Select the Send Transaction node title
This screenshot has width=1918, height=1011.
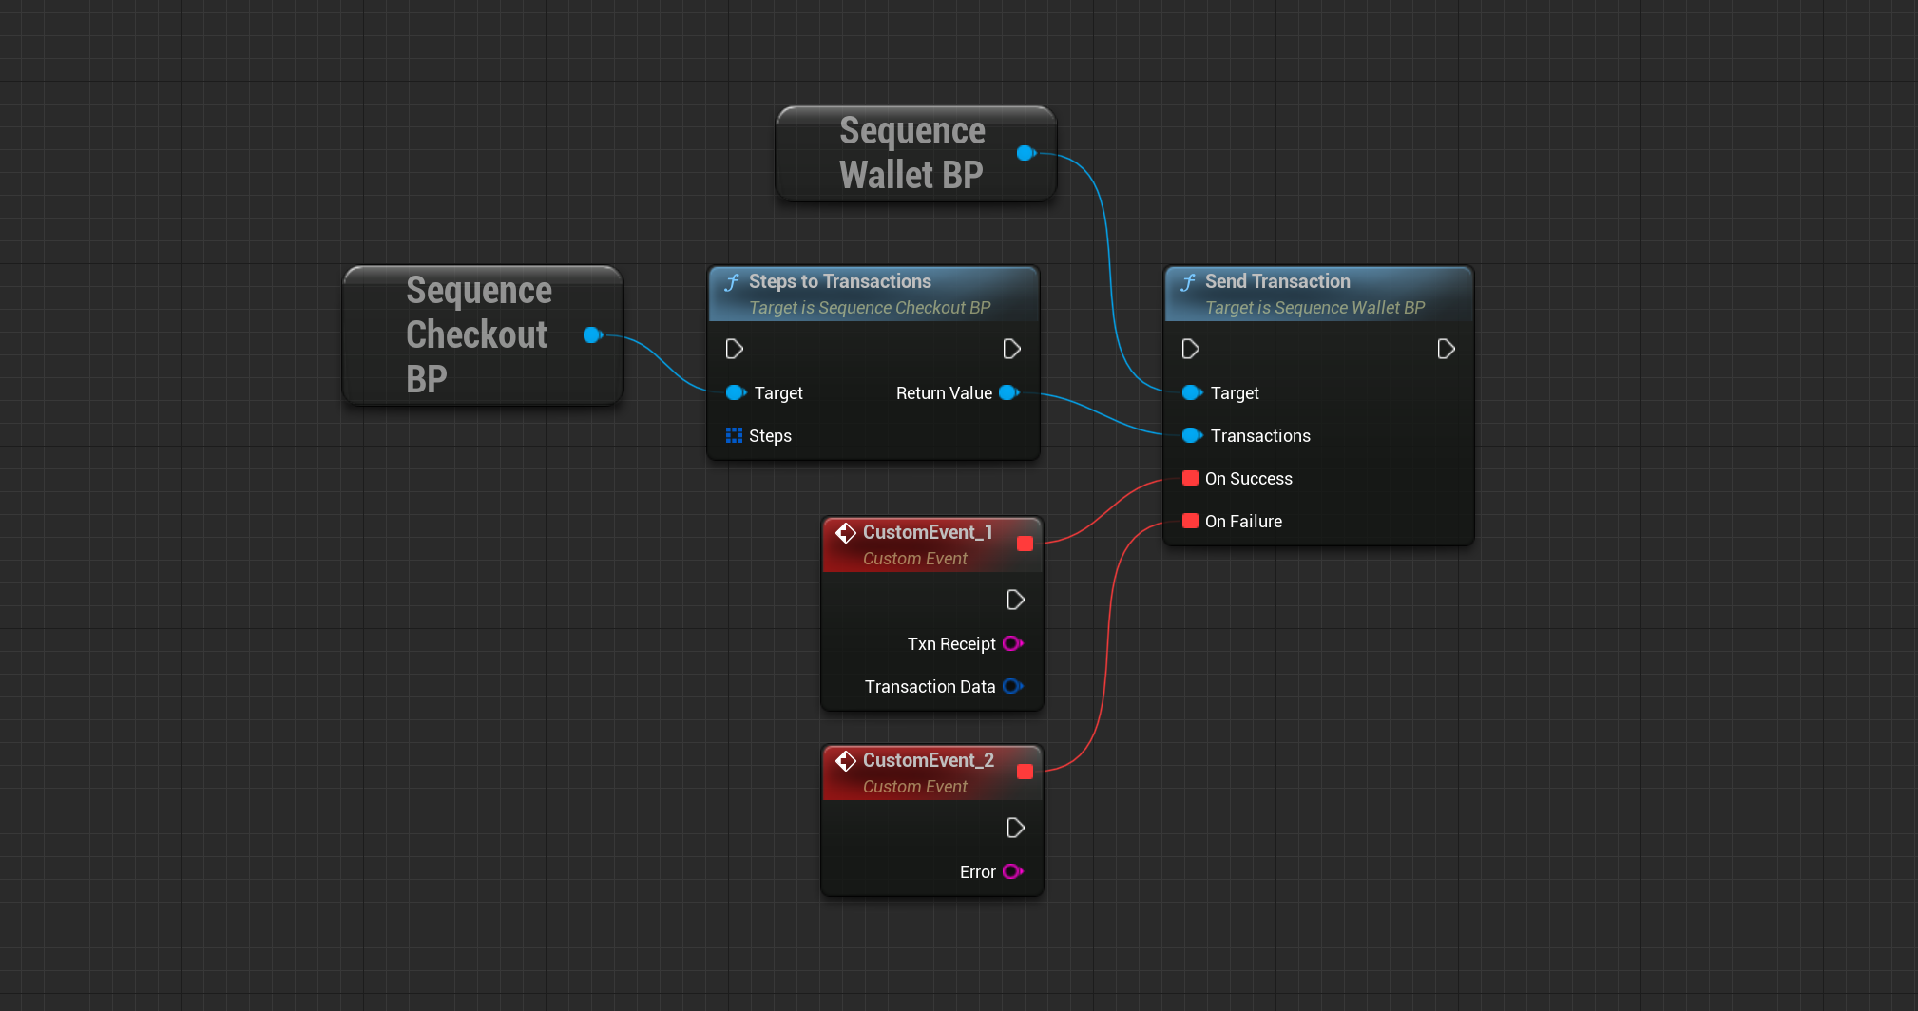pos(1277,281)
